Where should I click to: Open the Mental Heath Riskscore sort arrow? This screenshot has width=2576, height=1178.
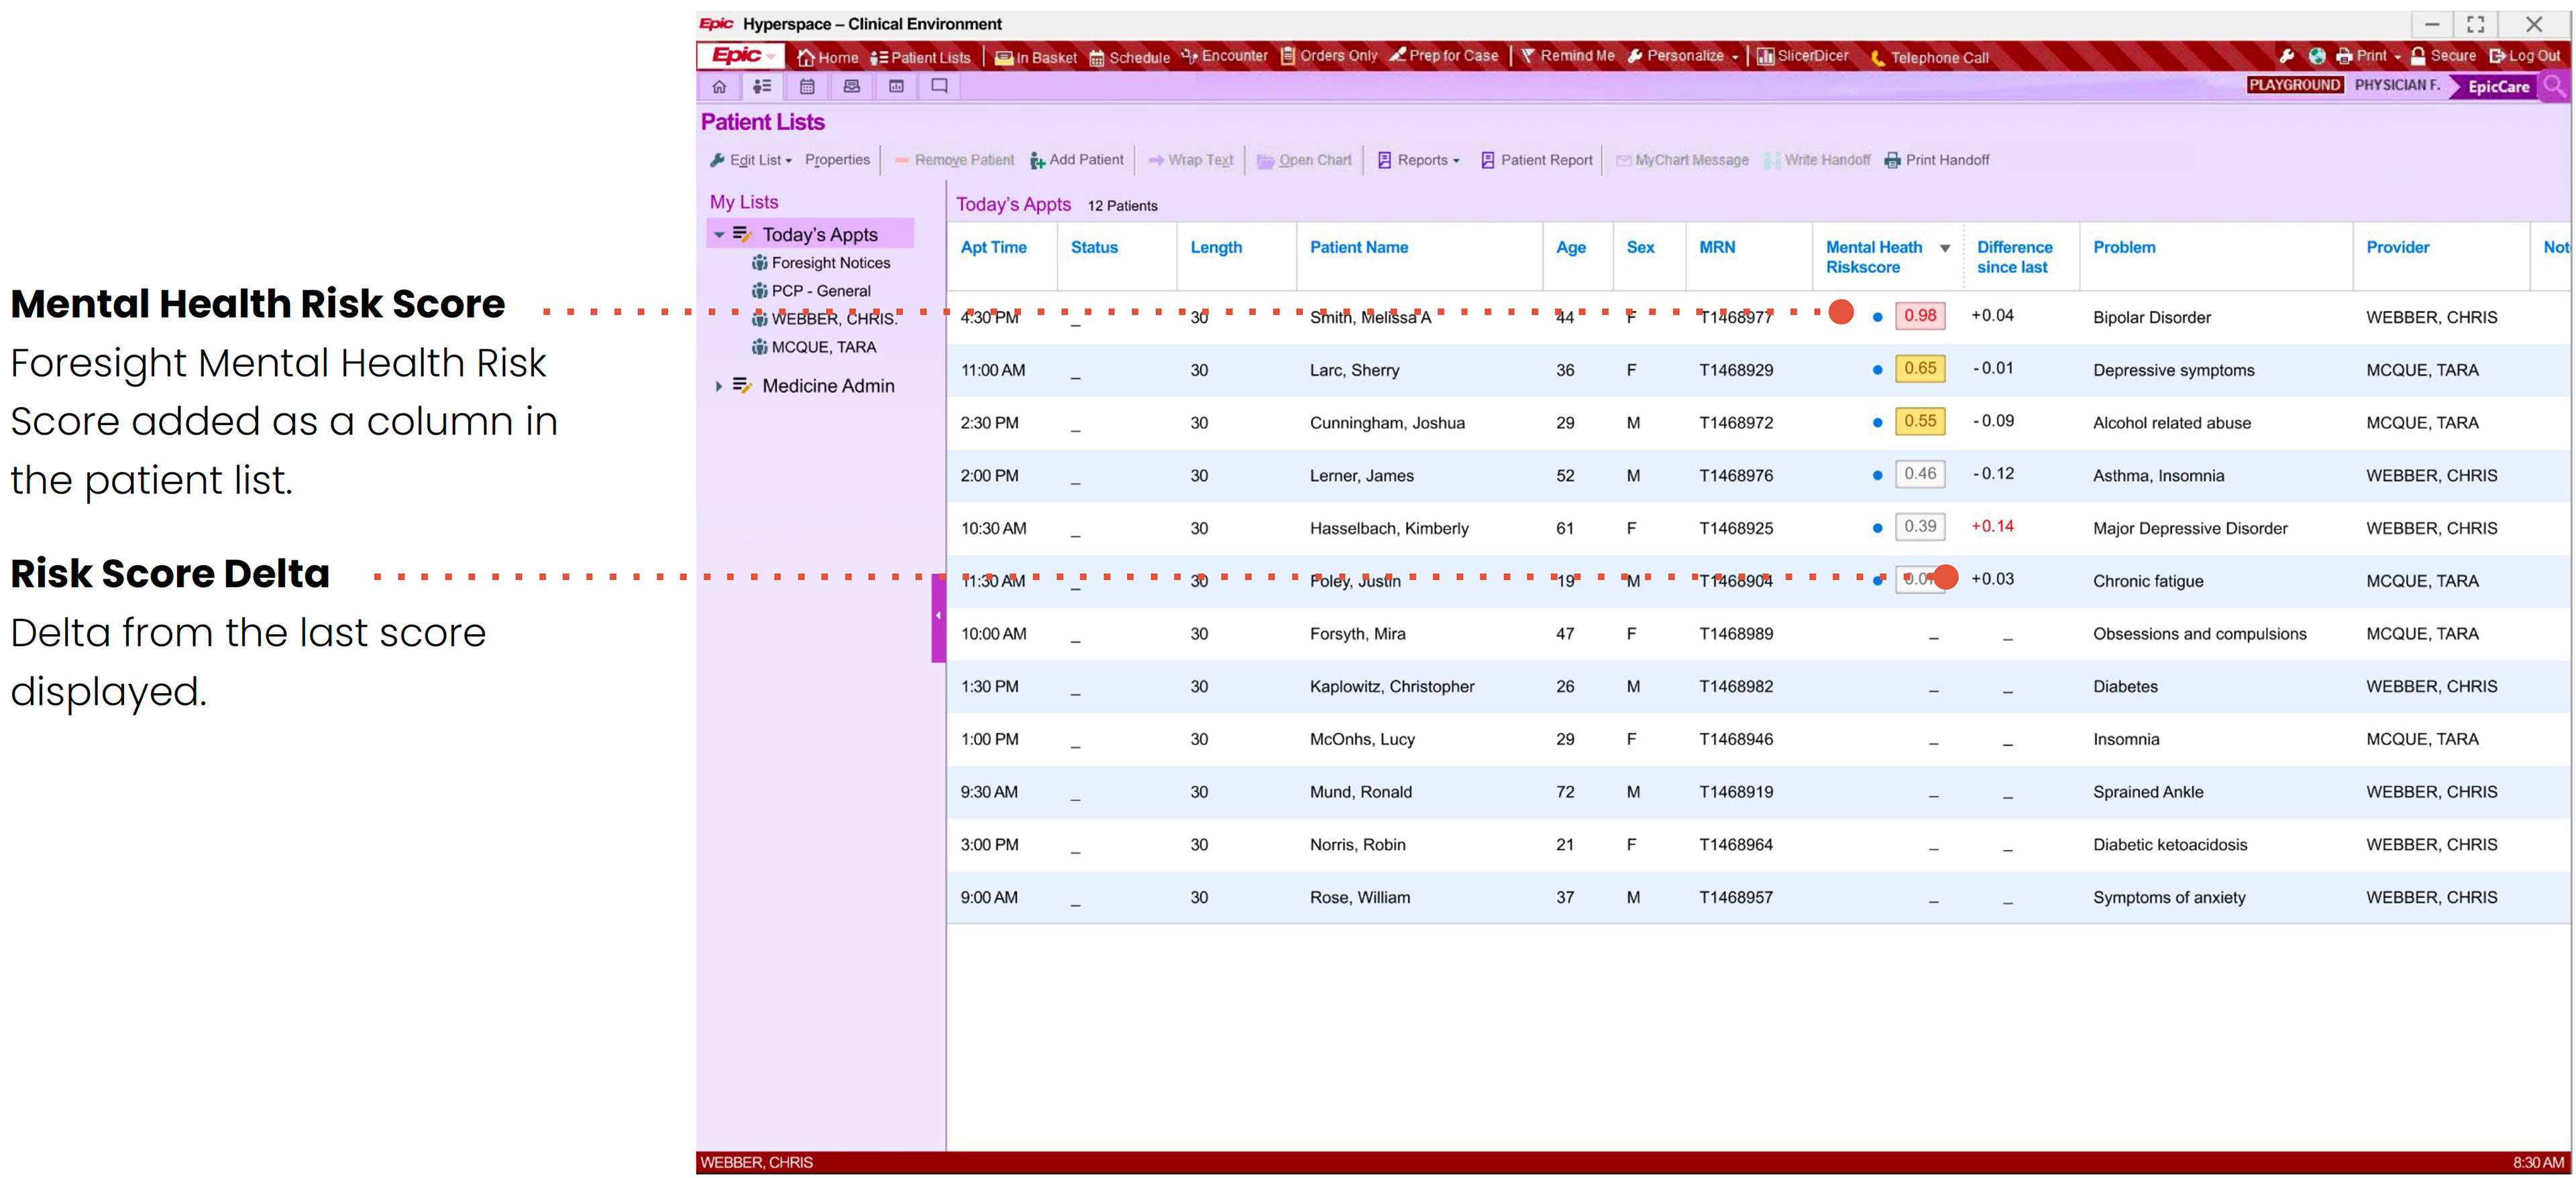[1944, 248]
